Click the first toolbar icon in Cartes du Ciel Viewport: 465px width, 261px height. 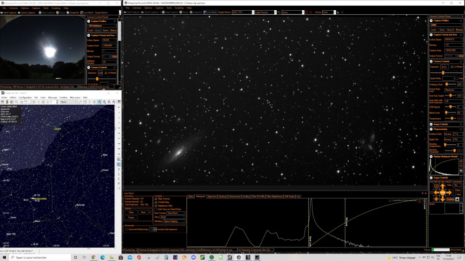point(2,102)
